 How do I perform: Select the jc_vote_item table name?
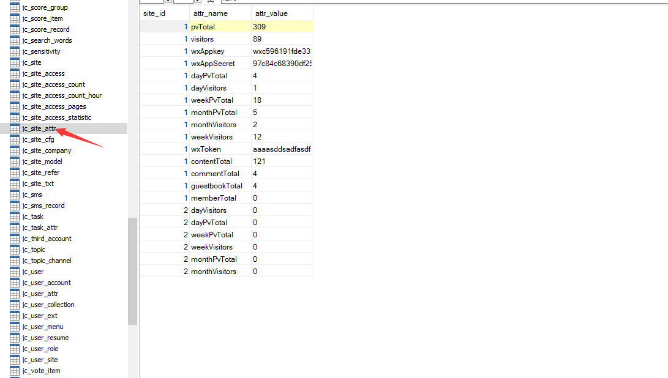(x=41, y=371)
